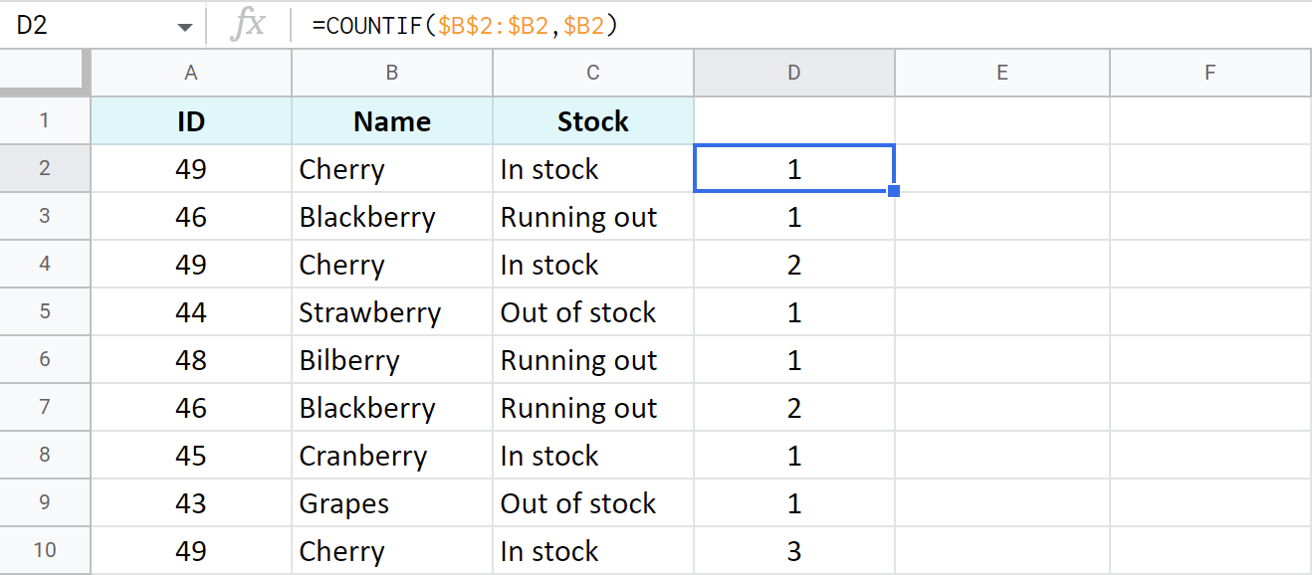Select column header D
1312x575 pixels.
coord(793,72)
